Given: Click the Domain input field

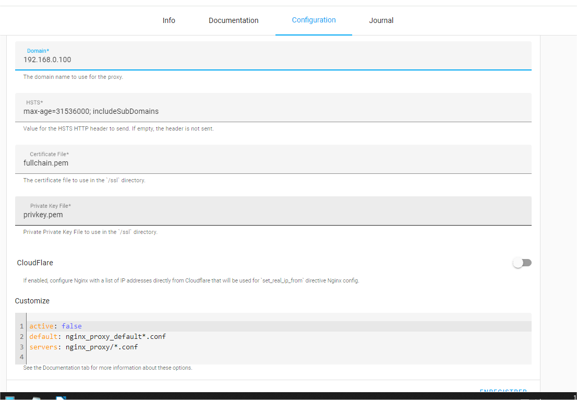Looking at the screenshot, I should click(x=273, y=60).
